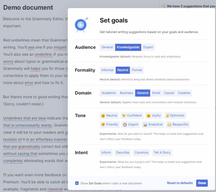216x192 pixels.
Task: Select Tell A Story intent
Action: coord(162,153)
